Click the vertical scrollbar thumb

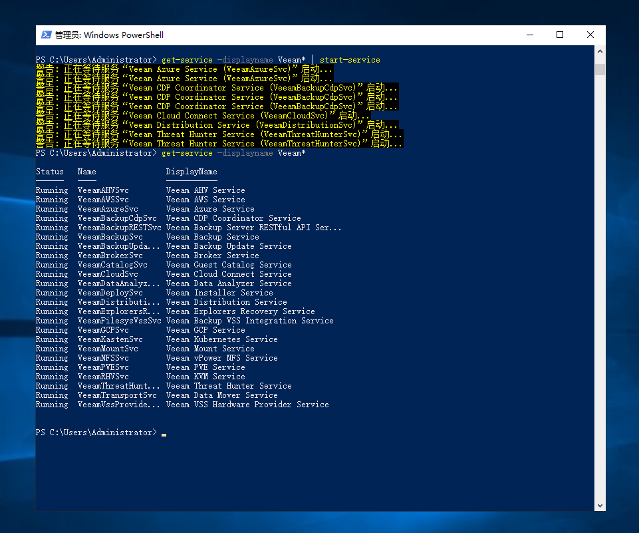[600, 69]
